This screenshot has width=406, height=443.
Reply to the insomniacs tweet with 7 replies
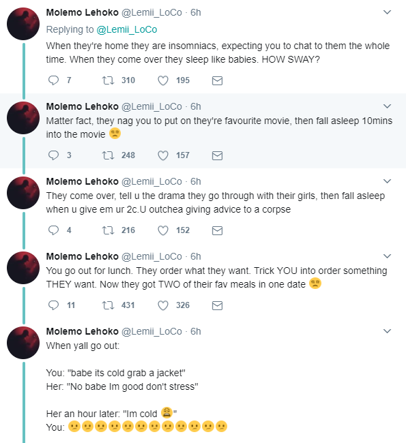53,80
